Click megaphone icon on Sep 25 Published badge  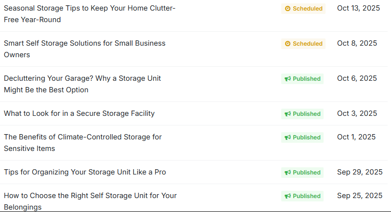[x=287, y=196]
